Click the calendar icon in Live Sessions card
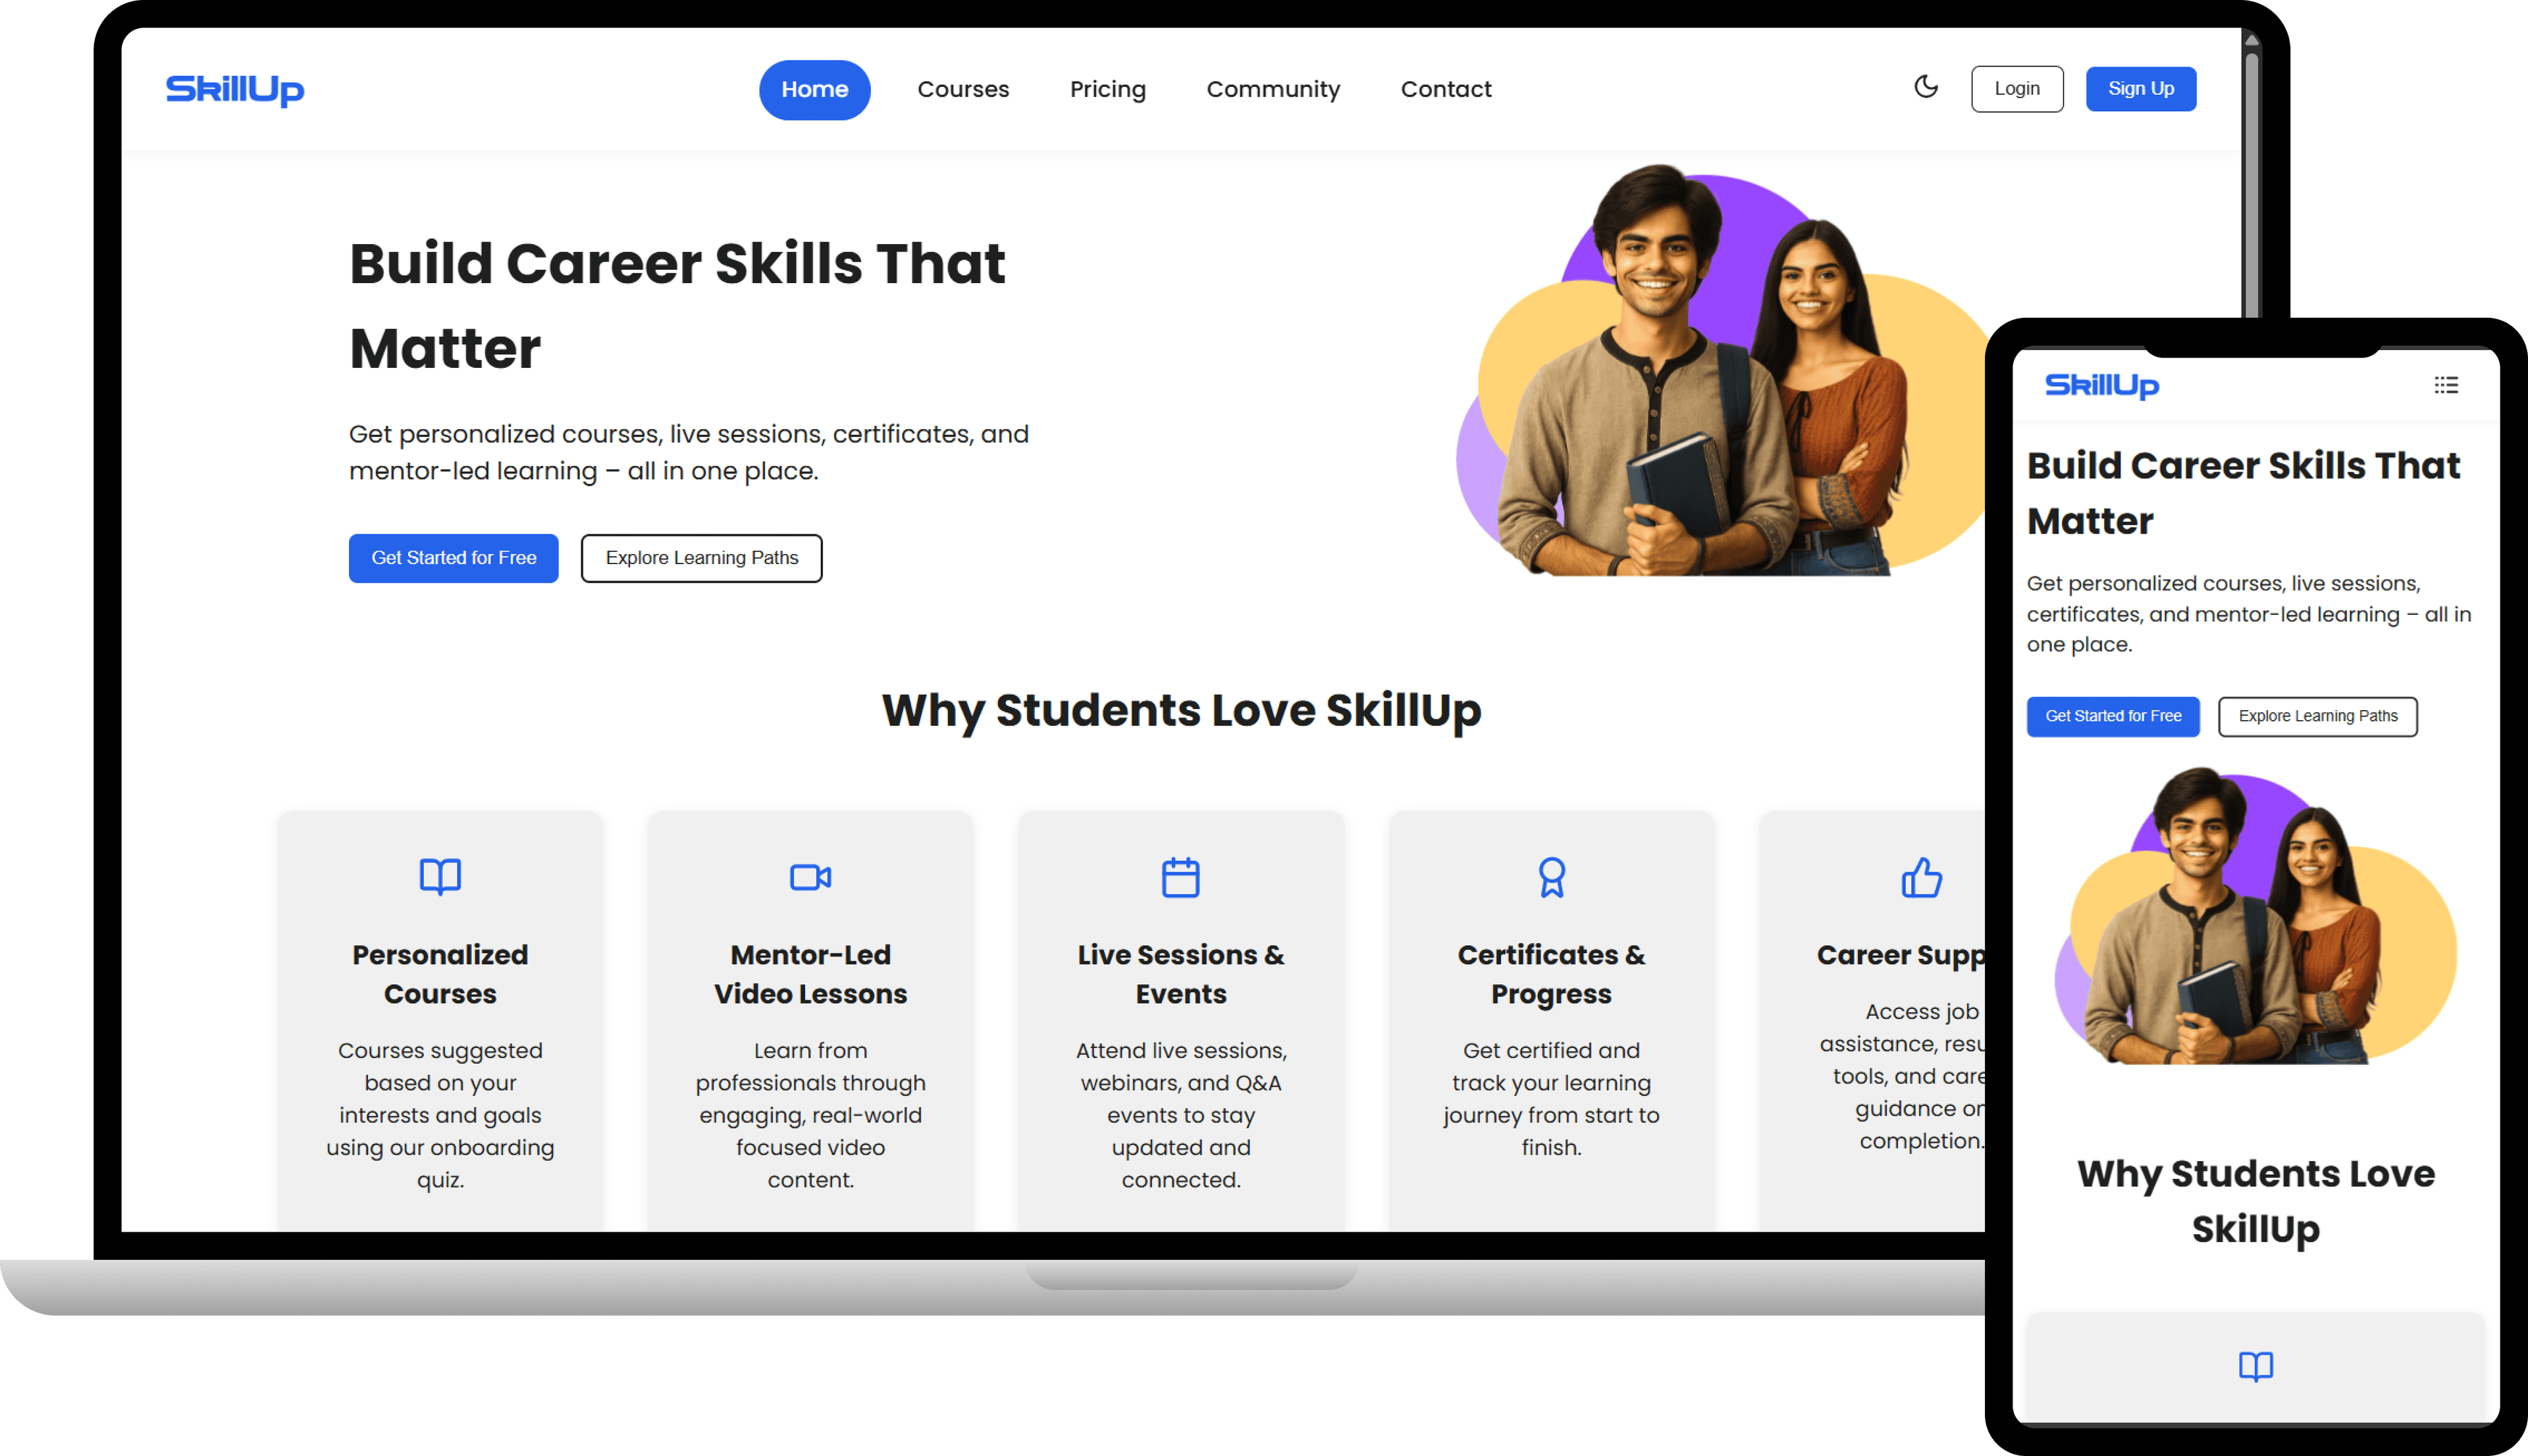This screenshot has height=1456, width=2528. (x=1181, y=877)
